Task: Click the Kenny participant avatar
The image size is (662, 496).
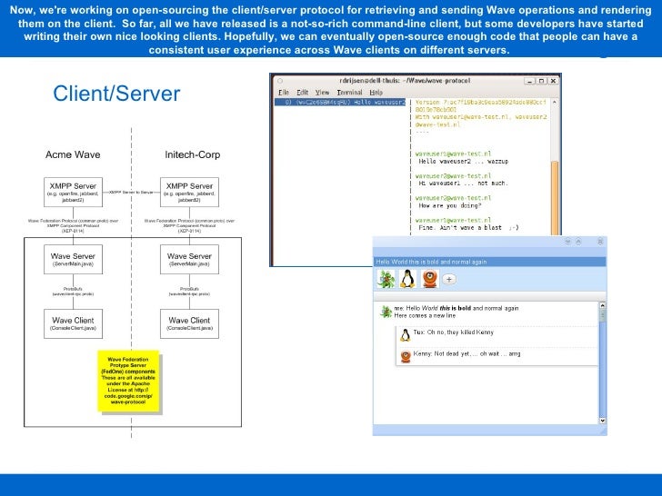Action: pyautogui.click(x=429, y=279)
